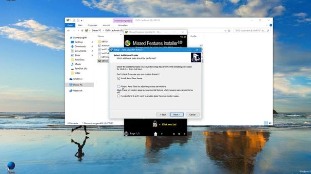Click the Explorer up-one-level arrow

coord(82,30)
